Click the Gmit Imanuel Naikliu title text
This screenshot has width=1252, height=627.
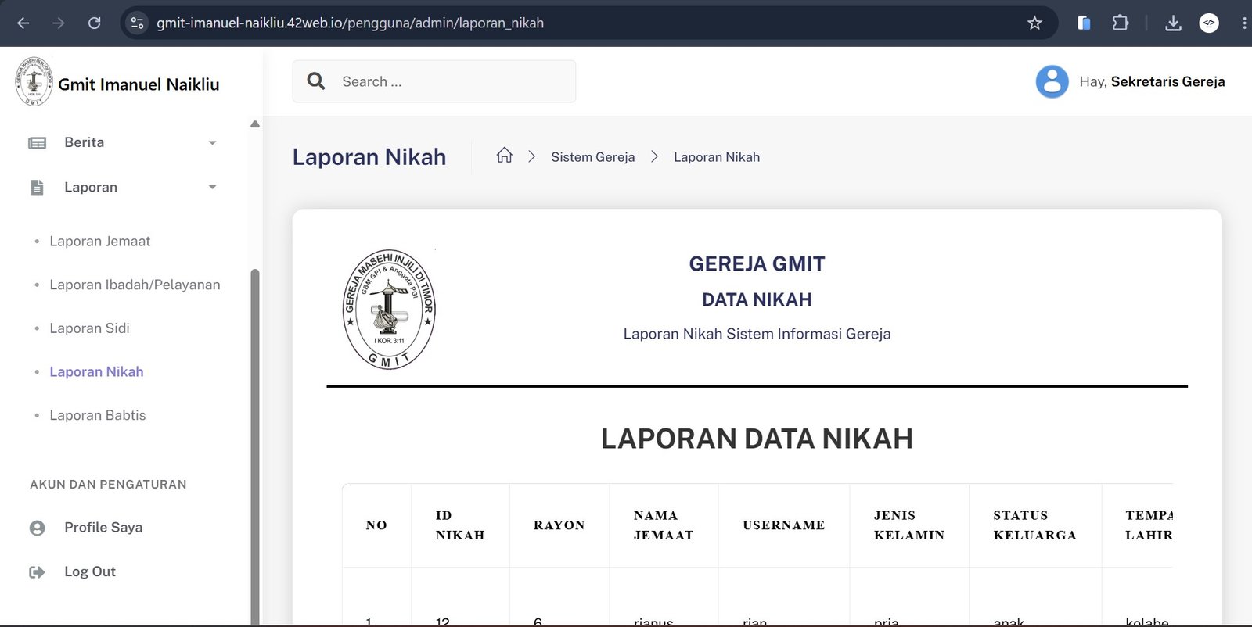(139, 84)
